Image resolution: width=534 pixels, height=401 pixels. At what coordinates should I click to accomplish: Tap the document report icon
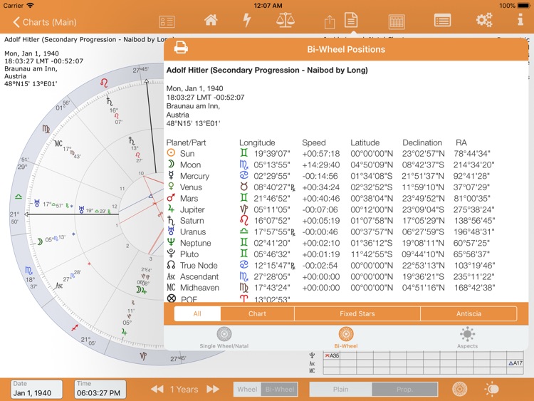pyautogui.click(x=351, y=20)
